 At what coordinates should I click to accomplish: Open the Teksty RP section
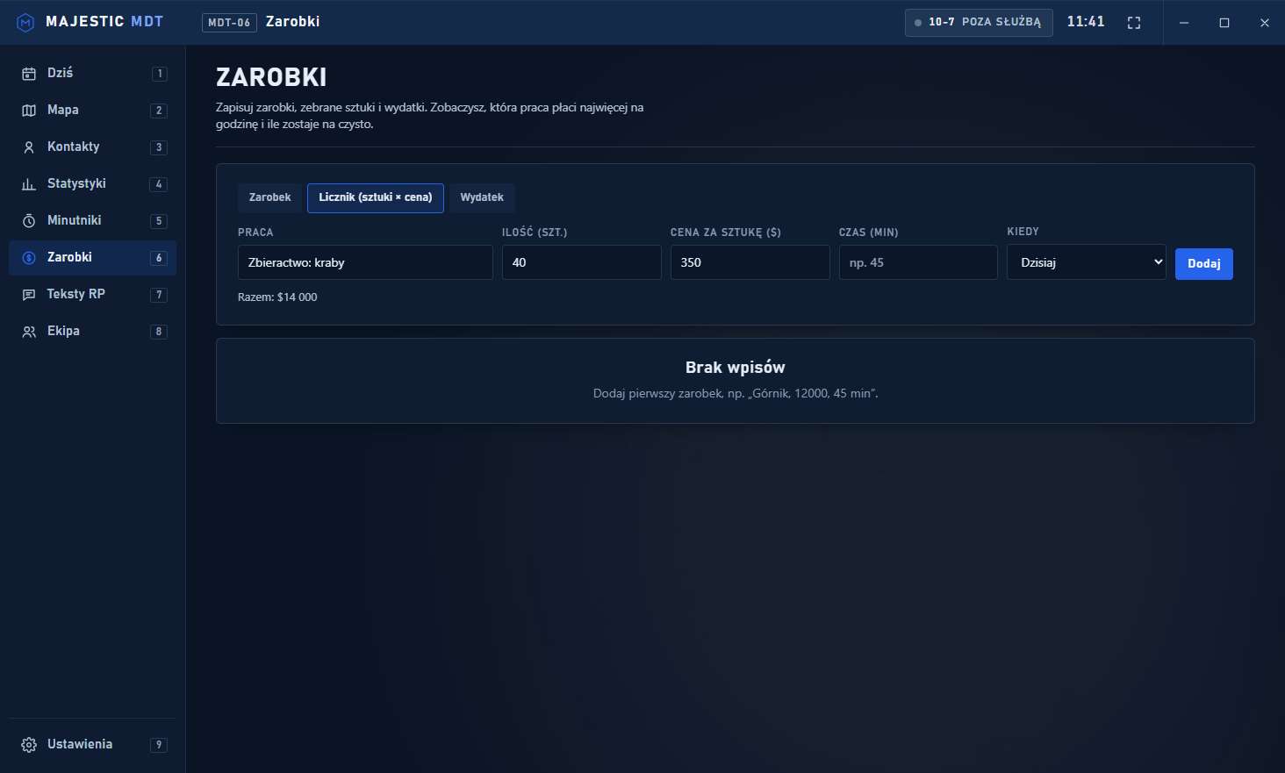[93, 295]
